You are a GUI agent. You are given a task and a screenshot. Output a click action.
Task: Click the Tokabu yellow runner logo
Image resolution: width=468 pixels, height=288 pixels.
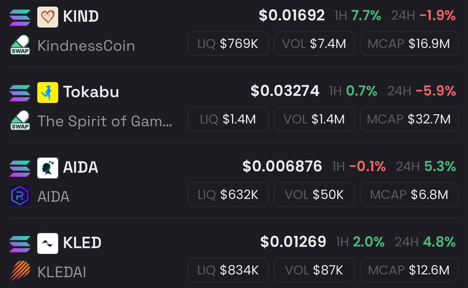point(48,92)
